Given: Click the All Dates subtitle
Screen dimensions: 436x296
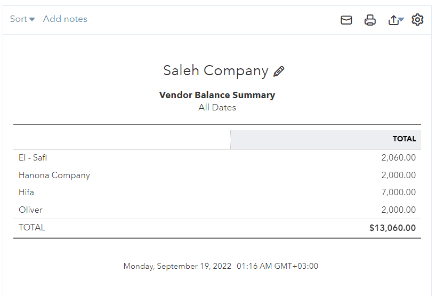Looking at the screenshot, I should (217, 107).
